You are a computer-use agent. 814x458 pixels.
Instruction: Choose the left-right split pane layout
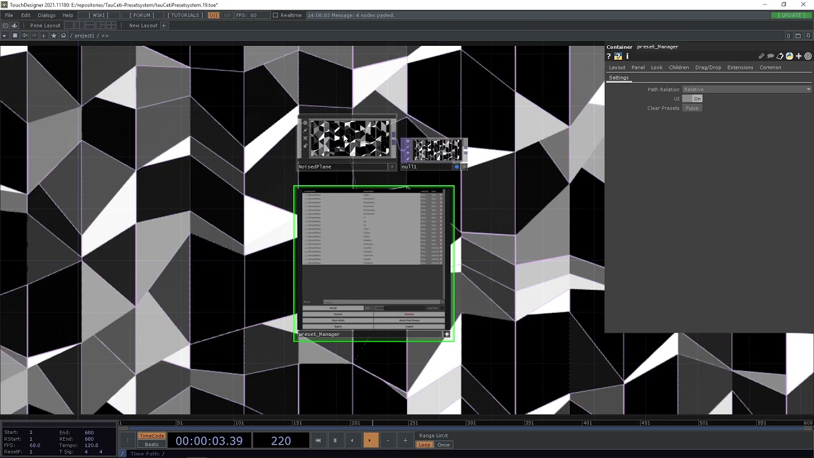pyautogui.click(x=80, y=25)
